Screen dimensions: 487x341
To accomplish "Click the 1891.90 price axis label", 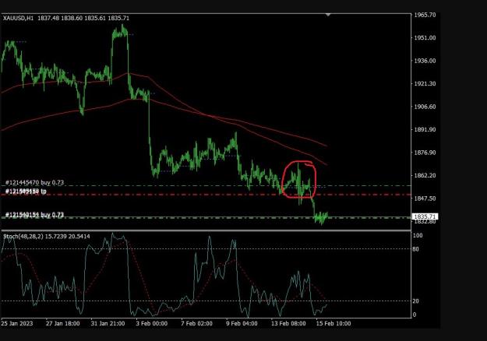I will click(425, 130).
